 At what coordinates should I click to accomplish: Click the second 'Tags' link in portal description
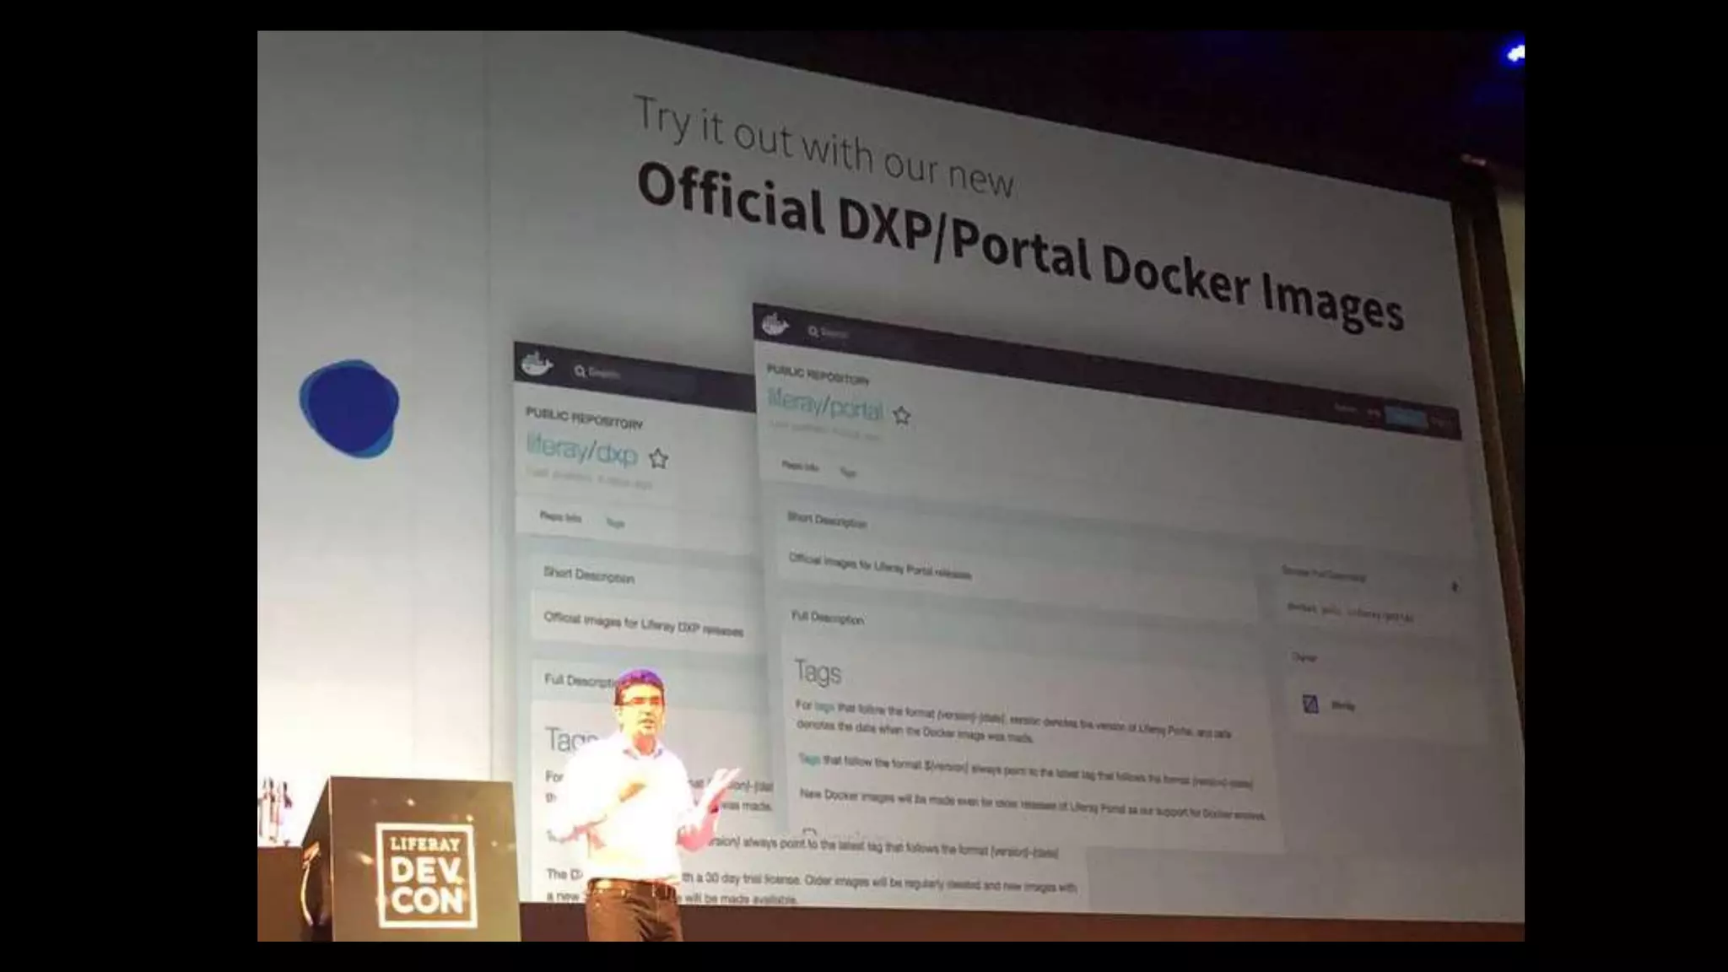[809, 759]
